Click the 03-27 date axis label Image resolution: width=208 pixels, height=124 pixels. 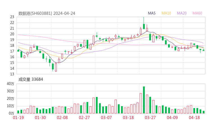click(150, 118)
